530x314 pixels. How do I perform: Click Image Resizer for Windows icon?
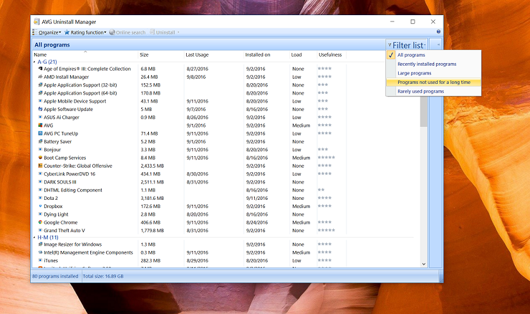(40, 245)
